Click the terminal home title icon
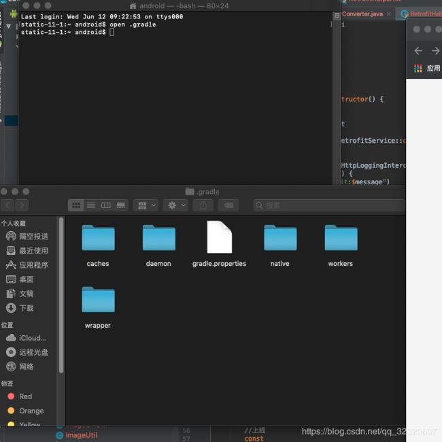The height and width of the screenshot is (442, 442). point(133,5)
